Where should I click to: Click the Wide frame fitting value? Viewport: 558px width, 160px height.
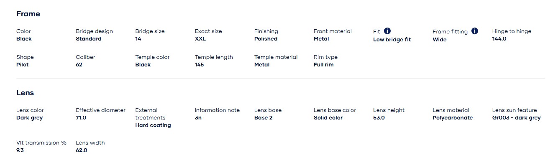440,40
